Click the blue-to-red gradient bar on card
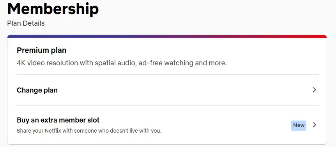The width and height of the screenshot is (336, 147). (x=167, y=37)
